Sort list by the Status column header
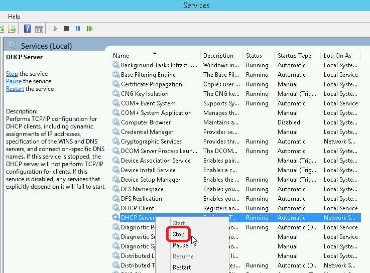The height and width of the screenshot is (273, 370). 254,56
